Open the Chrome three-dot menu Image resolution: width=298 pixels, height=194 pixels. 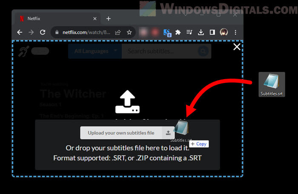pos(235,32)
